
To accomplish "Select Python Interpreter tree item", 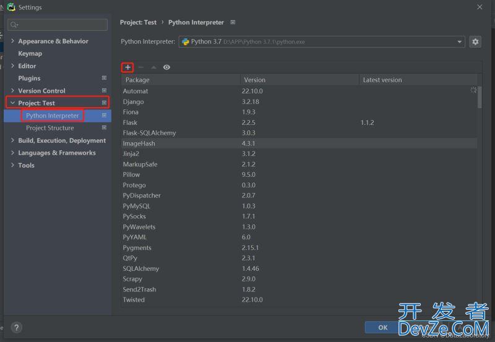I will click(53, 116).
